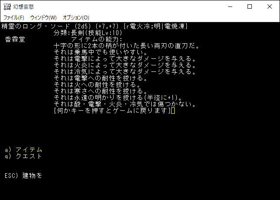Click the アイテムの能力: heading

[x=97, y=39]
